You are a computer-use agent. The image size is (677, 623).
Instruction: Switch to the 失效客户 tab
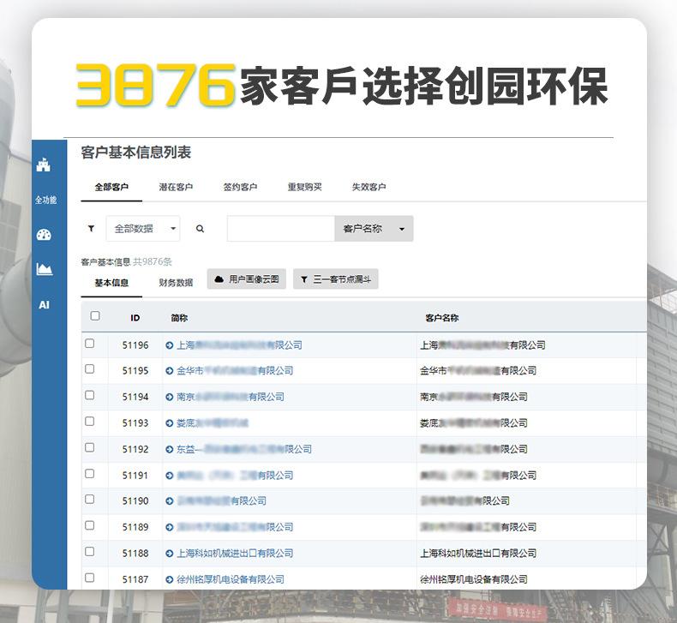(x=368, y=187)
